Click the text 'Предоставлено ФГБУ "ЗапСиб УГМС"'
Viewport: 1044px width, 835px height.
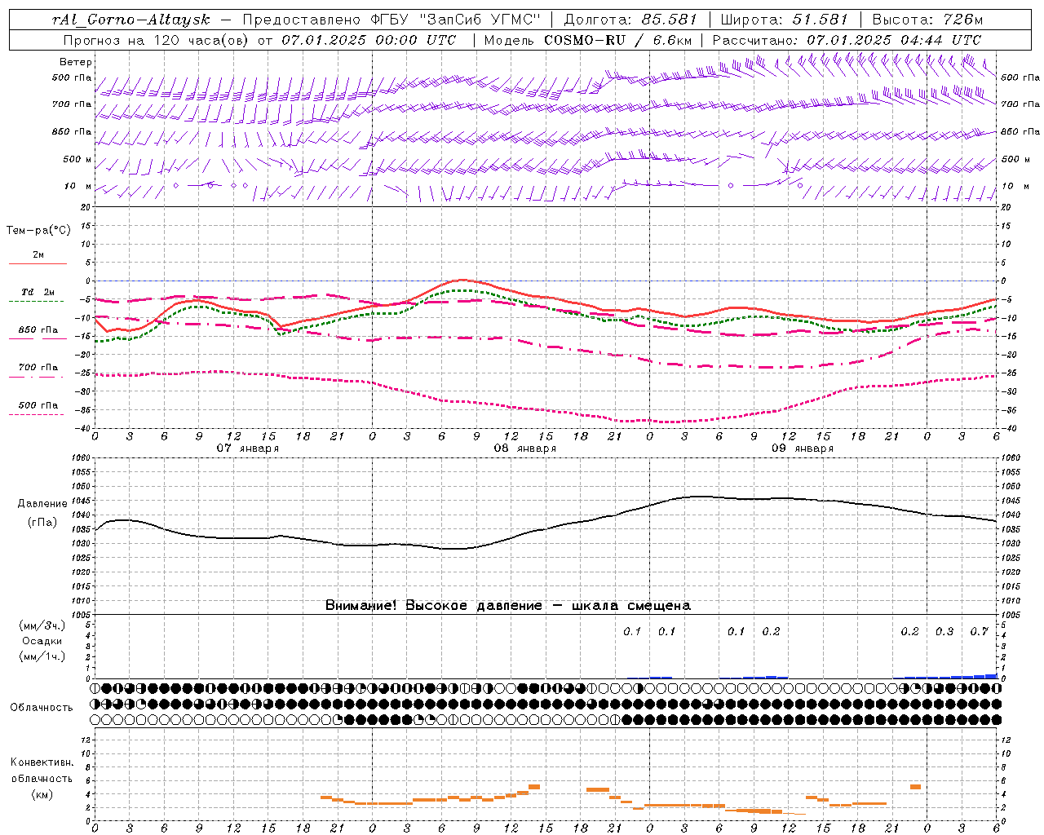coord(391,20)
